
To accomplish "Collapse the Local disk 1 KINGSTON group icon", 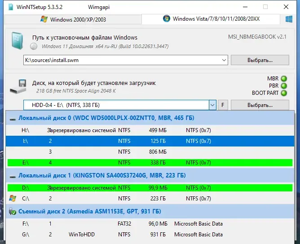I will point(13,177).
